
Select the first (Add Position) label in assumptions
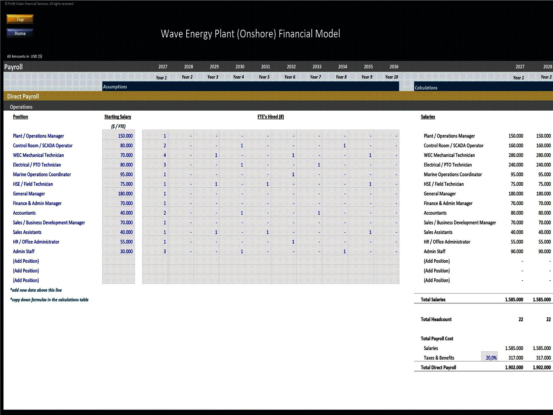tap(26, 261)
